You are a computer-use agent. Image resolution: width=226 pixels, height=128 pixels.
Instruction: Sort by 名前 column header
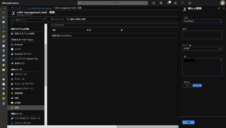coord(54,30)
